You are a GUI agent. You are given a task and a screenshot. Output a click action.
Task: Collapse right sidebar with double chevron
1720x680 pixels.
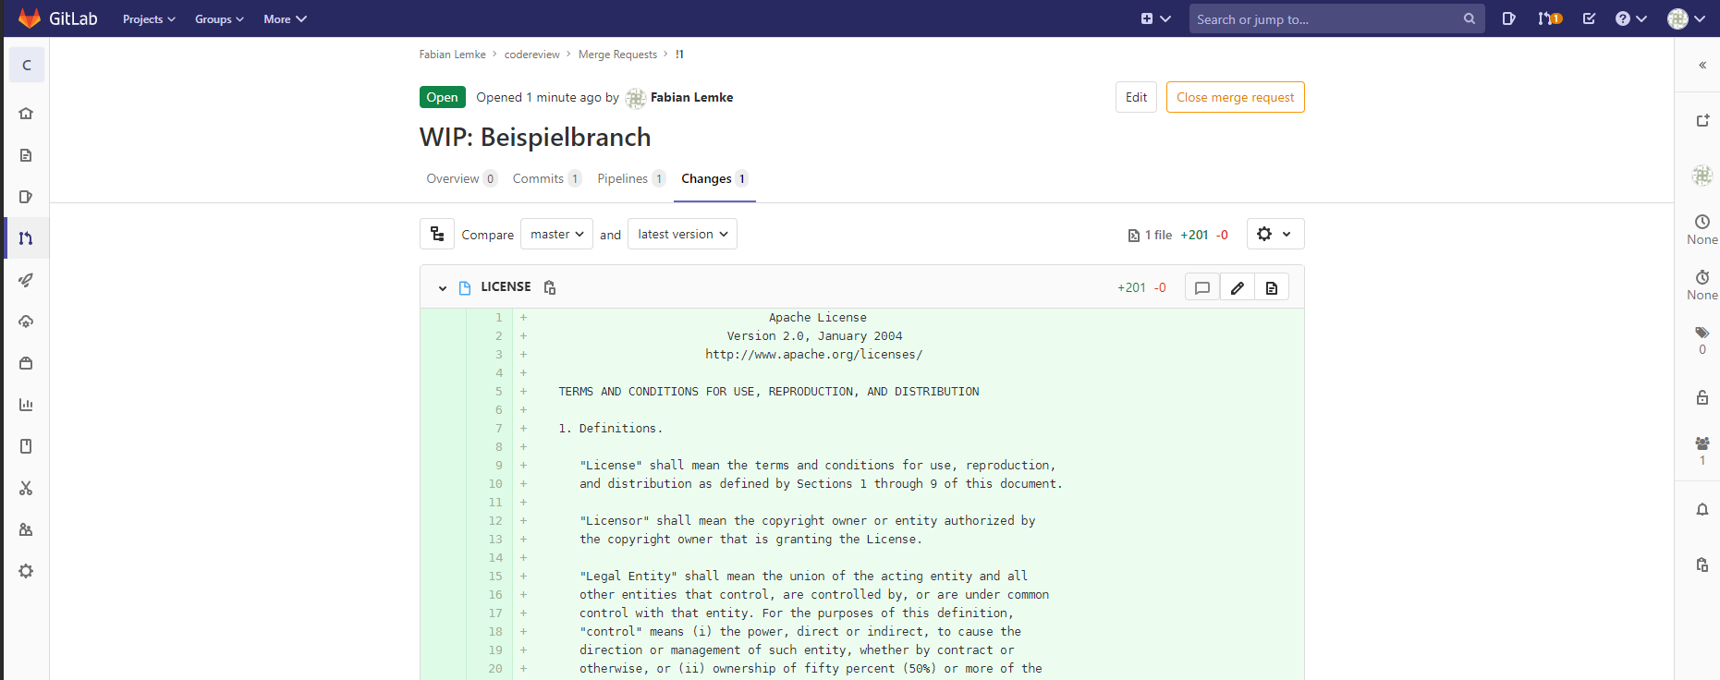point(1702,65)
